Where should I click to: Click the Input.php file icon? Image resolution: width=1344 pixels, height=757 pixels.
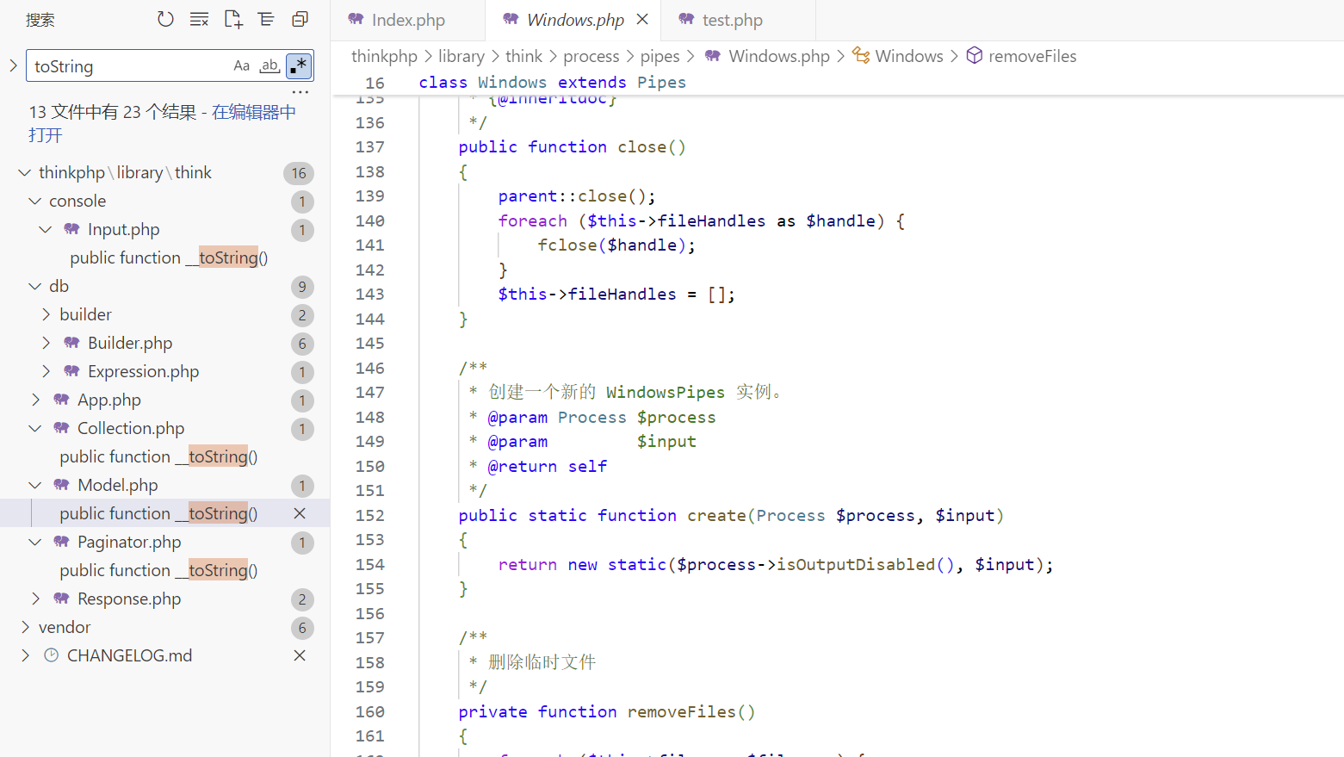71,229
